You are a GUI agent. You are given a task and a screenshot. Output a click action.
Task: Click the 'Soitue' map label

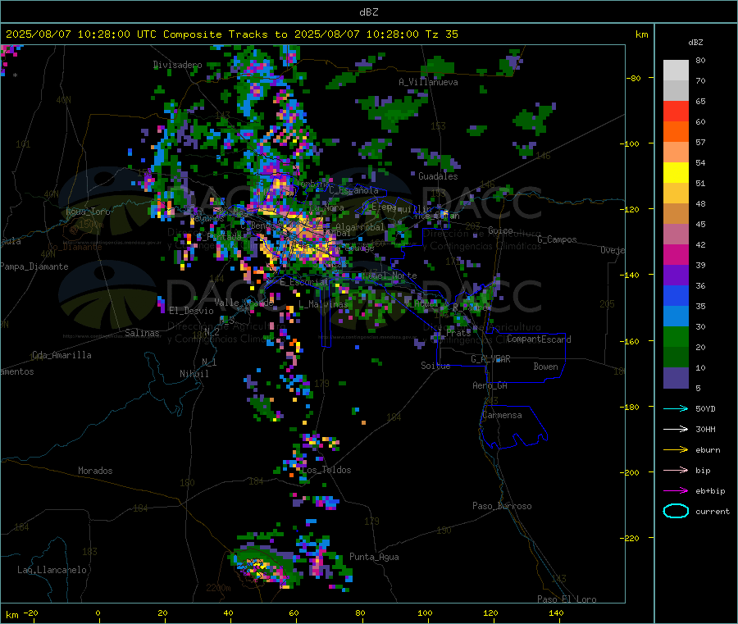435,366
